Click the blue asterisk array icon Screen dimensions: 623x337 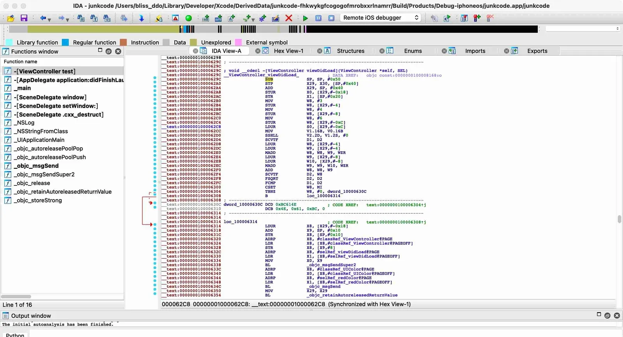pos(262,18)
